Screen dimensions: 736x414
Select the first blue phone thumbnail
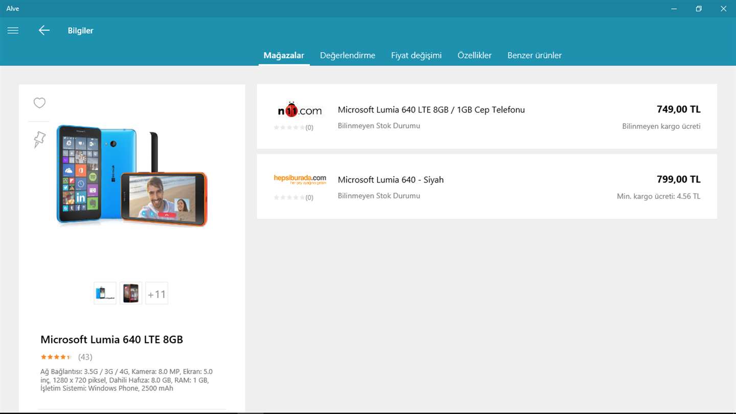coord(105,293)
